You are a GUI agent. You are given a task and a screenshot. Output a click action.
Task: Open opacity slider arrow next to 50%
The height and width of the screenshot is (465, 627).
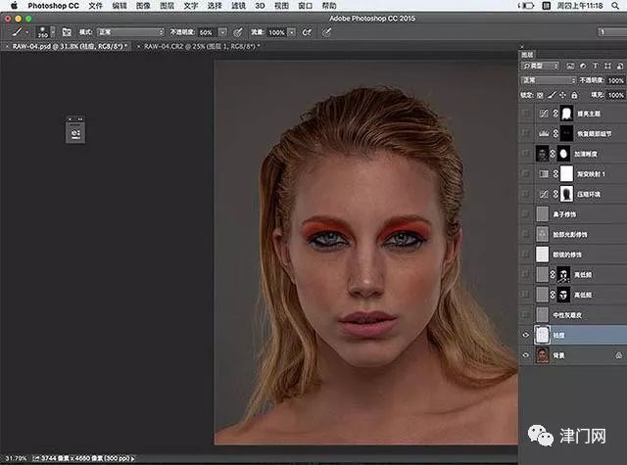pos(222,32)
